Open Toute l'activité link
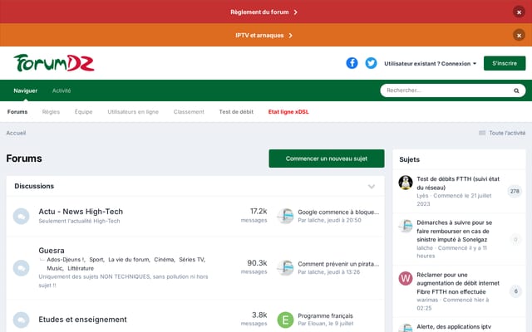This screenshot has height=332, width=532. pyautogui.click(x=507, y=133)
